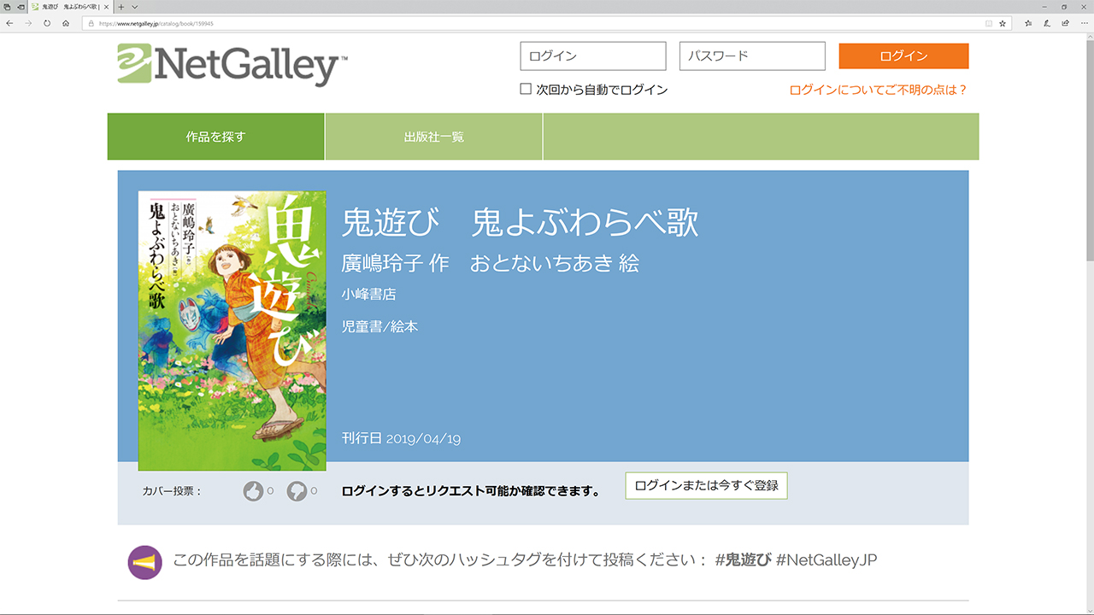Go back in the browser

(x=9, y=23)
